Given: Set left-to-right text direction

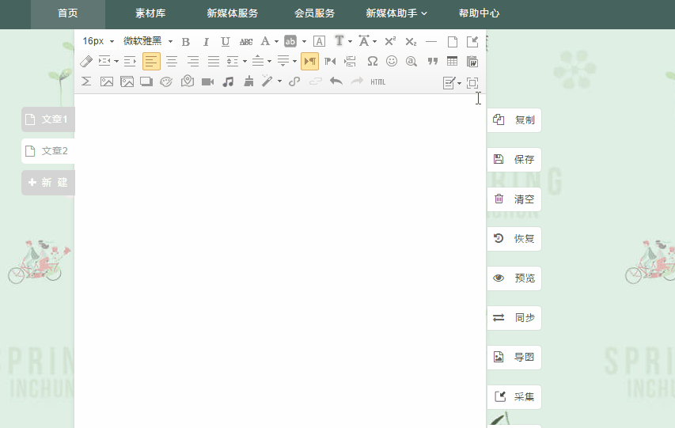Looking at the screenshot, I should [309, 61].
